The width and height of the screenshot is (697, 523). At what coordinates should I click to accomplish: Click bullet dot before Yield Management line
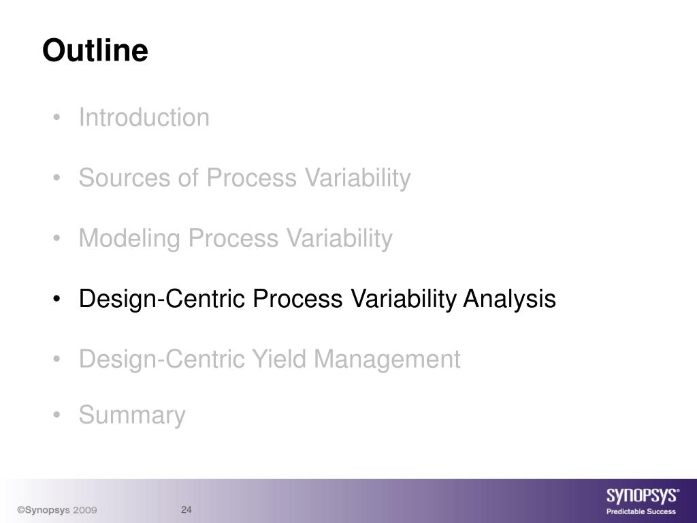56,359
